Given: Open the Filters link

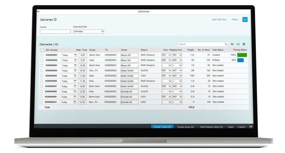Looking at the screenshot, I should 235,19.
